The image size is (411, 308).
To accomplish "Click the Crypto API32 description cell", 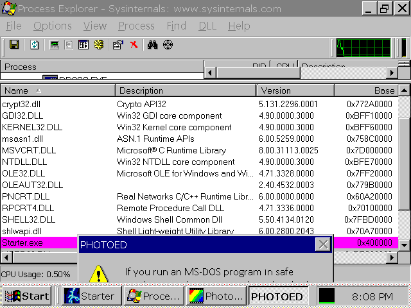I will (x=141, y=104).
